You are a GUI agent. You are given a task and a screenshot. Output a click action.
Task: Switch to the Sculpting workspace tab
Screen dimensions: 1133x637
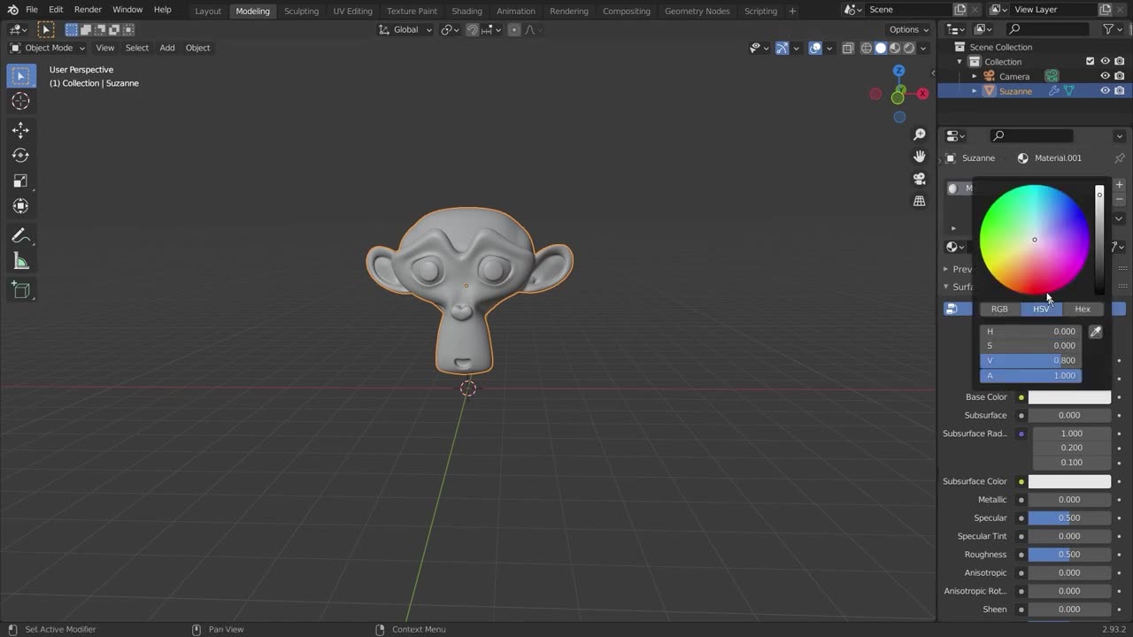click(301, 12)
